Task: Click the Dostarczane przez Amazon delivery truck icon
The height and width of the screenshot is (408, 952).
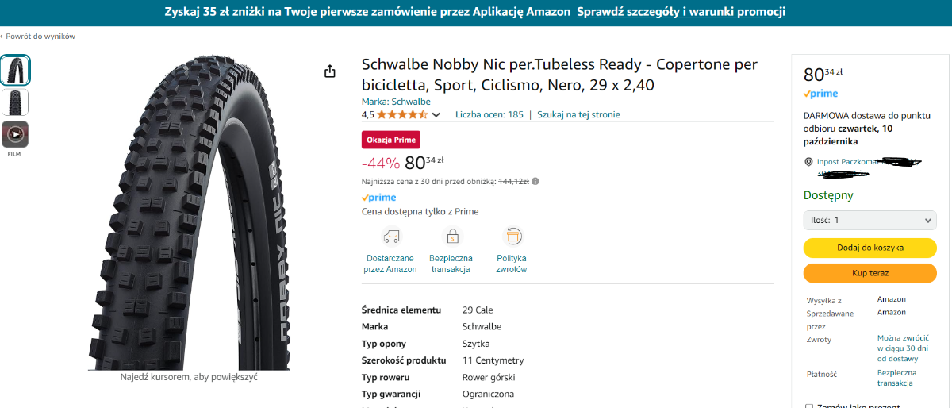Action: (390, 237)
